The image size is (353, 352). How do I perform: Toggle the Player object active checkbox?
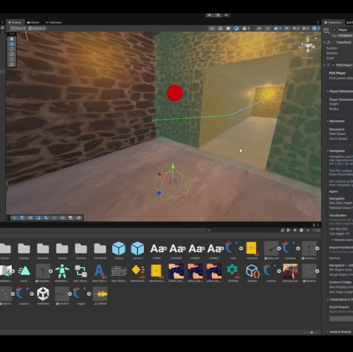coord(335,30)
